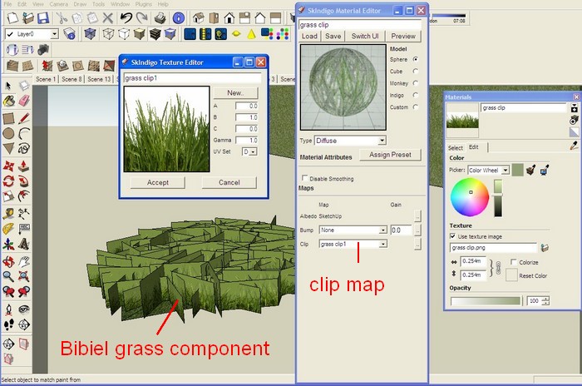Open the color Picker dropdown
582x386 pixels.
505,170
